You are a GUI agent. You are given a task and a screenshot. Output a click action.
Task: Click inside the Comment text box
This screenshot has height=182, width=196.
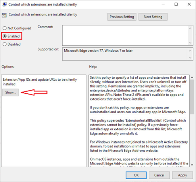(125, 35)
